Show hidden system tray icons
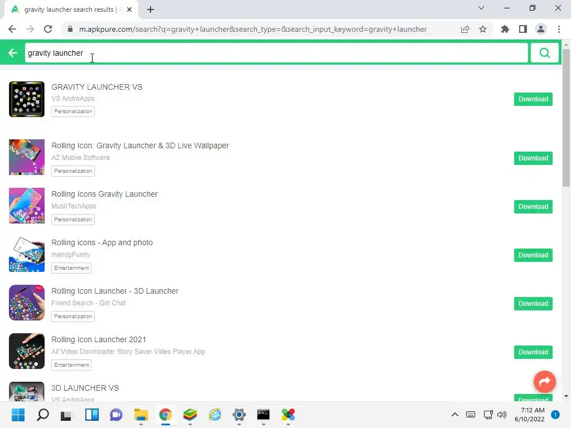 (x=455, y=415)
